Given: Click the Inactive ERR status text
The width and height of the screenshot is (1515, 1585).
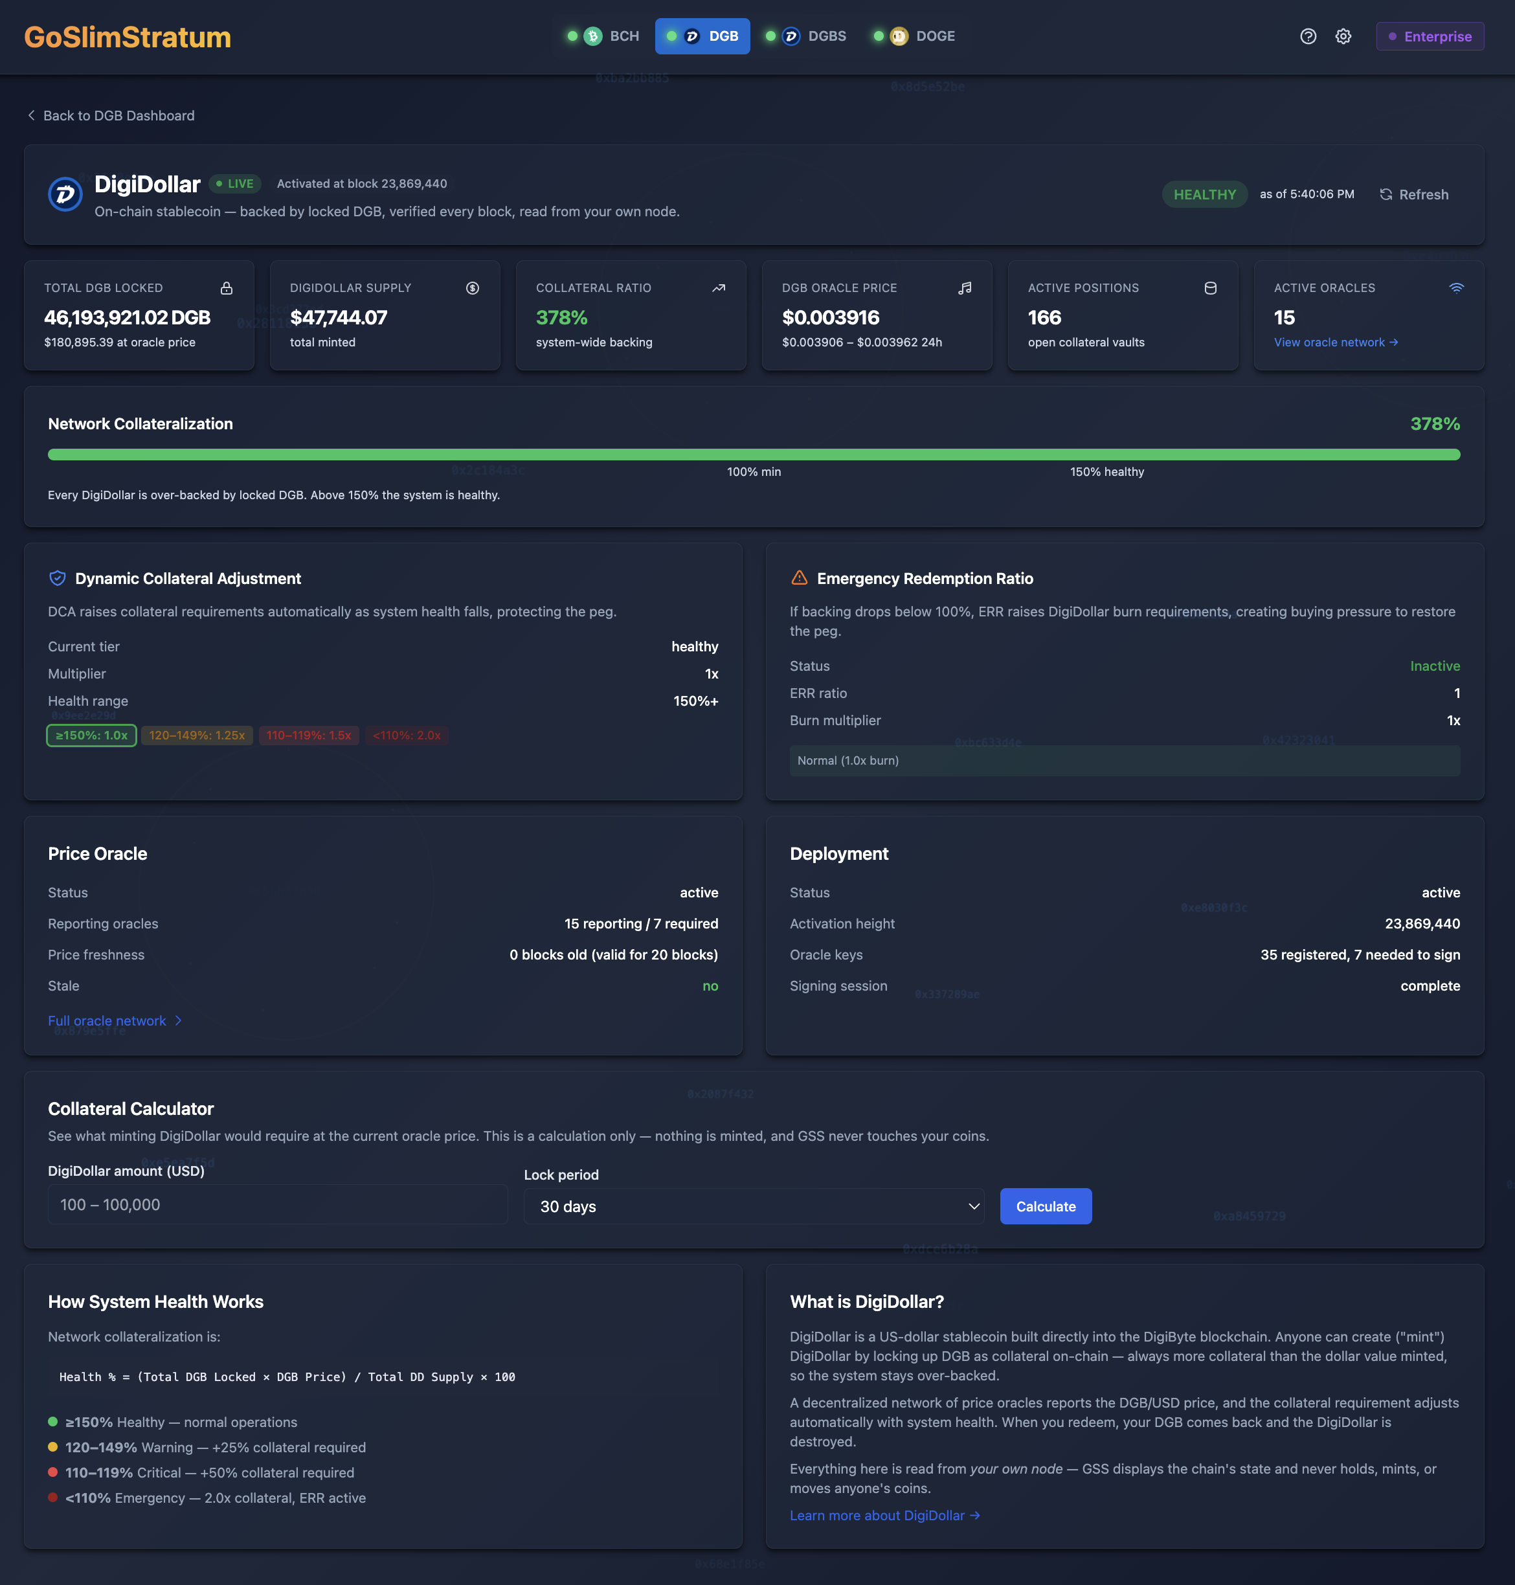Looking at the screenshot, I should click(1434, 666).
